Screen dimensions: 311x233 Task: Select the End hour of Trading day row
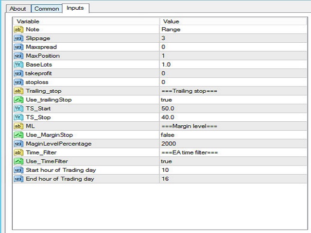[x=61, y=178]
